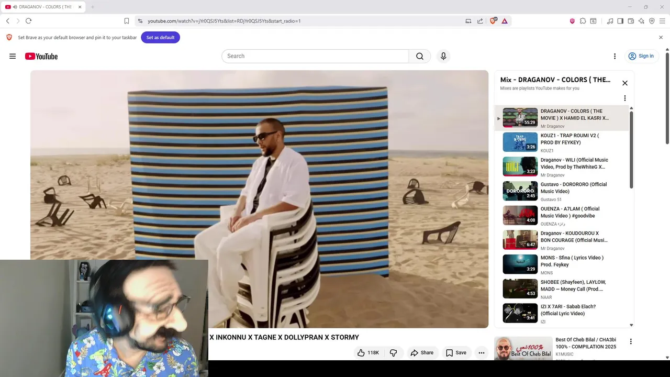Open the pink shield extension icon
This screenshot has height=377, width=670.
[x=572, y=21]
